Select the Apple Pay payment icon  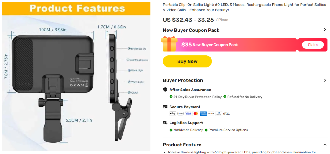point(173,114)
